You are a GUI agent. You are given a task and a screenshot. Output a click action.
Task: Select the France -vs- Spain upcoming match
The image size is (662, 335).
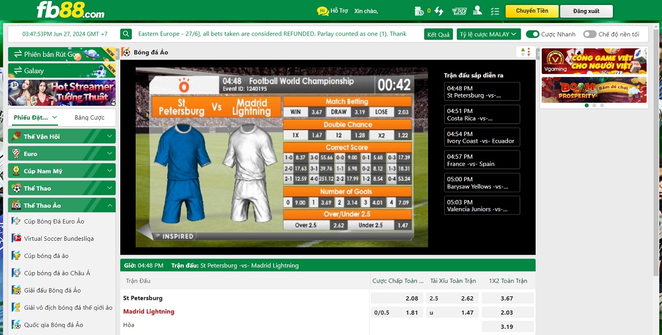tap(482, 160)
